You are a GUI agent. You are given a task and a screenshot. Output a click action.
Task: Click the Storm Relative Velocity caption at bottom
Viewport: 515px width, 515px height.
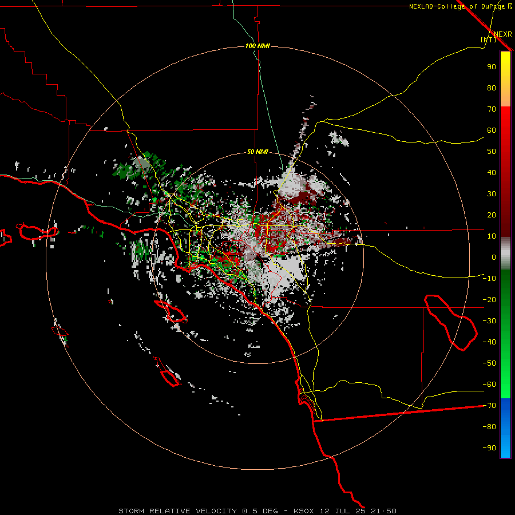(x=257, y=511)
